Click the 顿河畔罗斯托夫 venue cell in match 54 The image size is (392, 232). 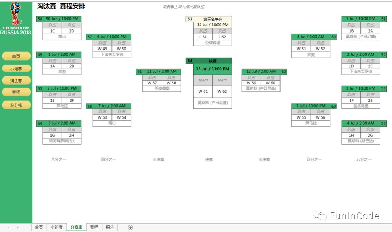[x=62, y=141]
